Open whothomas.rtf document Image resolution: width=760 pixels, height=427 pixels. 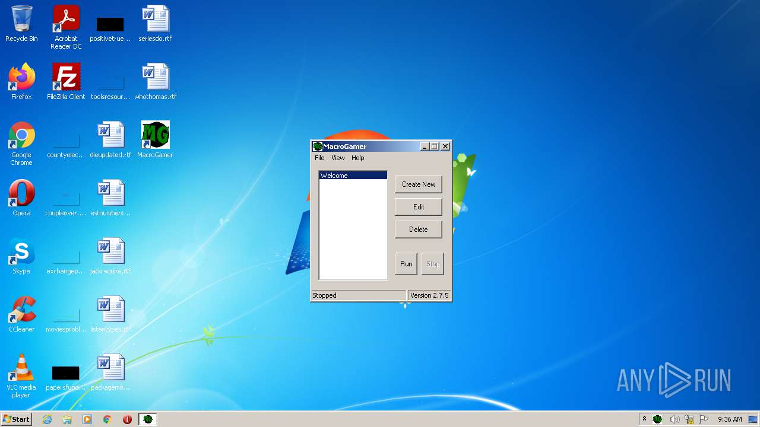(x=155, y=82)
